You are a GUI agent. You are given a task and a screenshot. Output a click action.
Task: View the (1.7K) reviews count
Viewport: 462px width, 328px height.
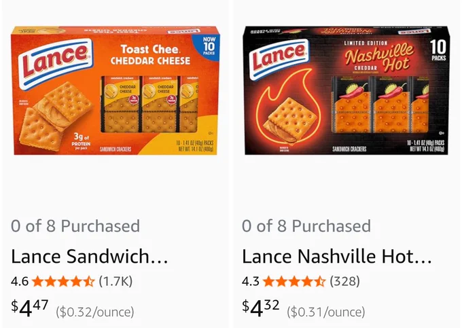pyautogui.click(x=115, y=281)
